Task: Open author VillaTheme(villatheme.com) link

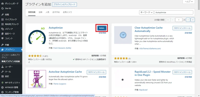Action: point(150,49)
